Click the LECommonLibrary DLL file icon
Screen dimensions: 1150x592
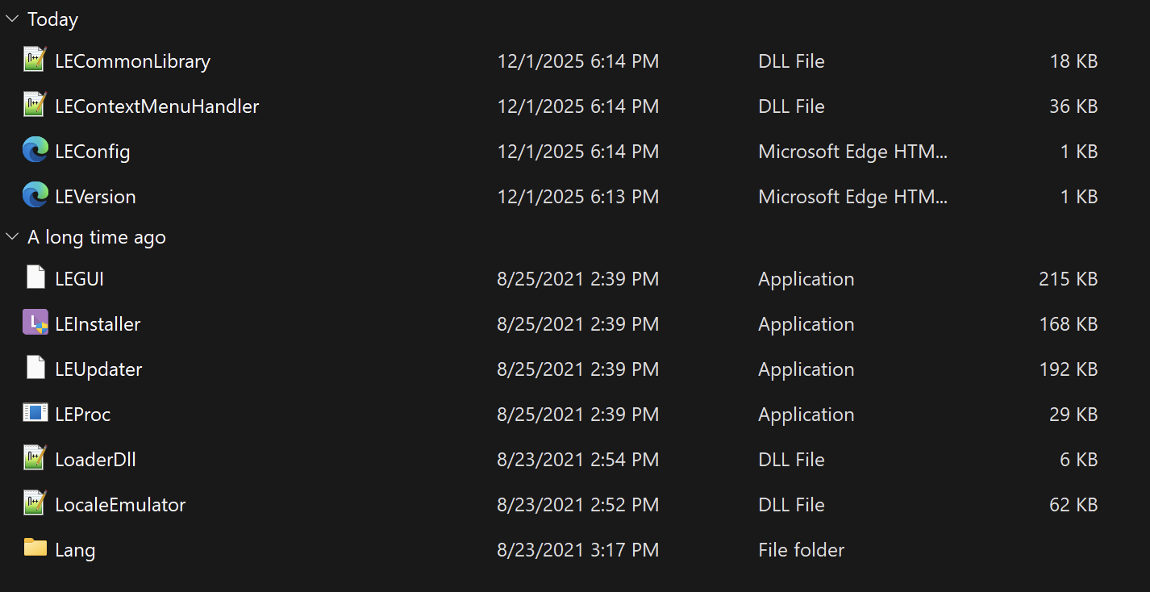[x=35, y=60]
